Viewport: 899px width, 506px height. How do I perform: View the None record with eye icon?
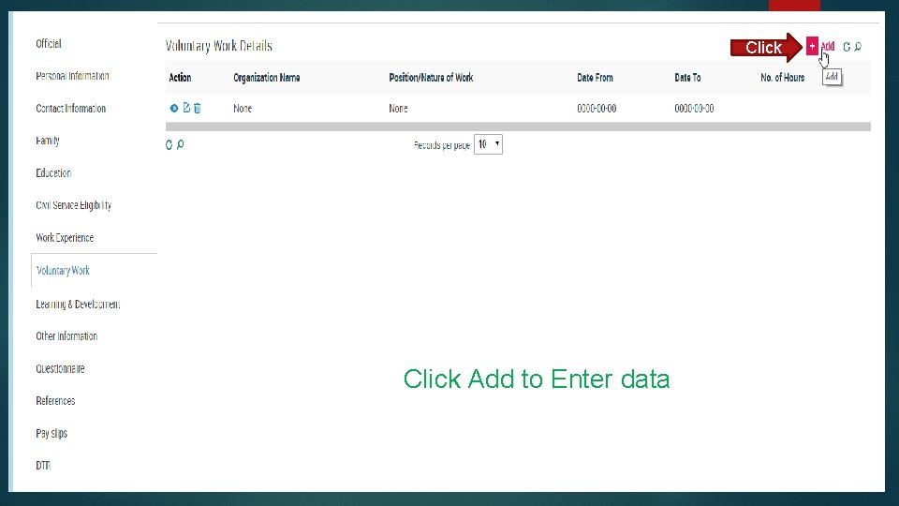coord(174,108)
